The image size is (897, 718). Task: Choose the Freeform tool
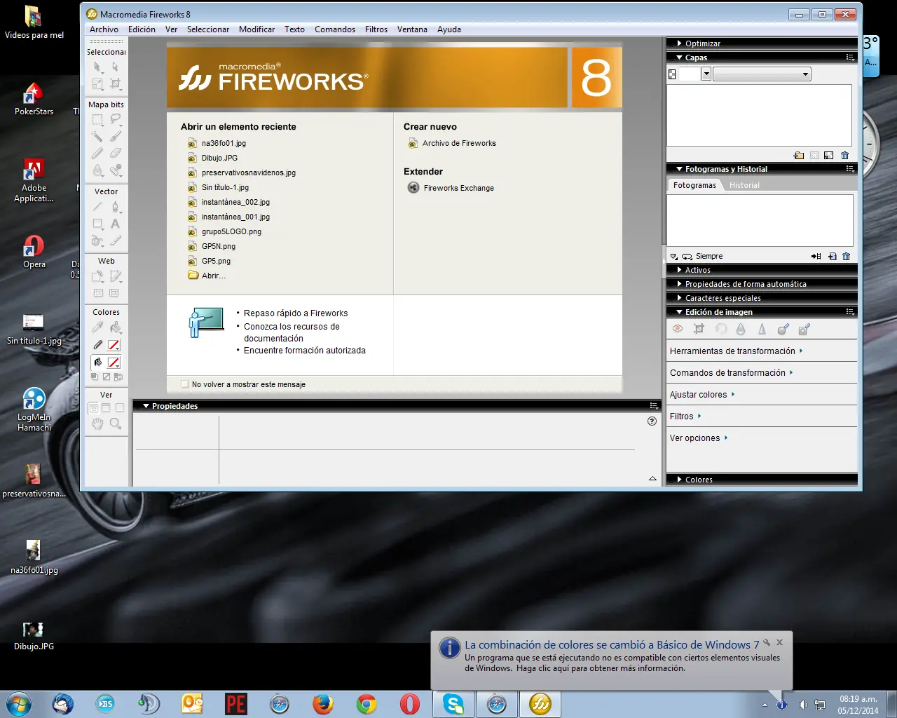tap(97, 241)
